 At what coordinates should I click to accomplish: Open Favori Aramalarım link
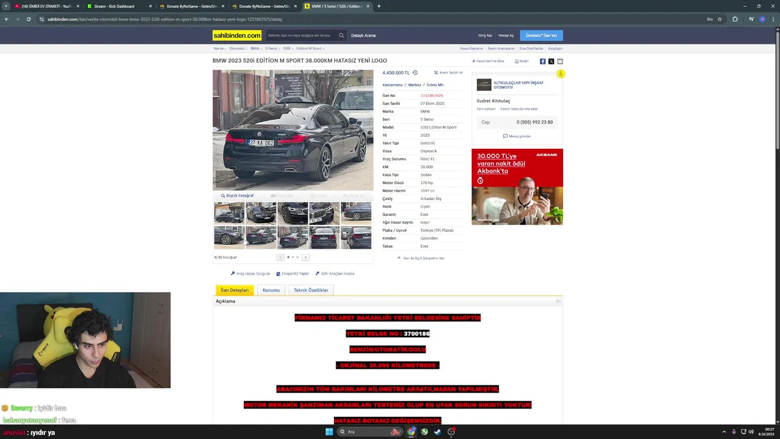(501, 48)
